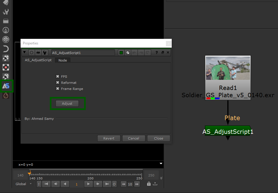The image size is (278, 193).
Task: Toggle the FPS checkbox
Action: tap(58, 77)
